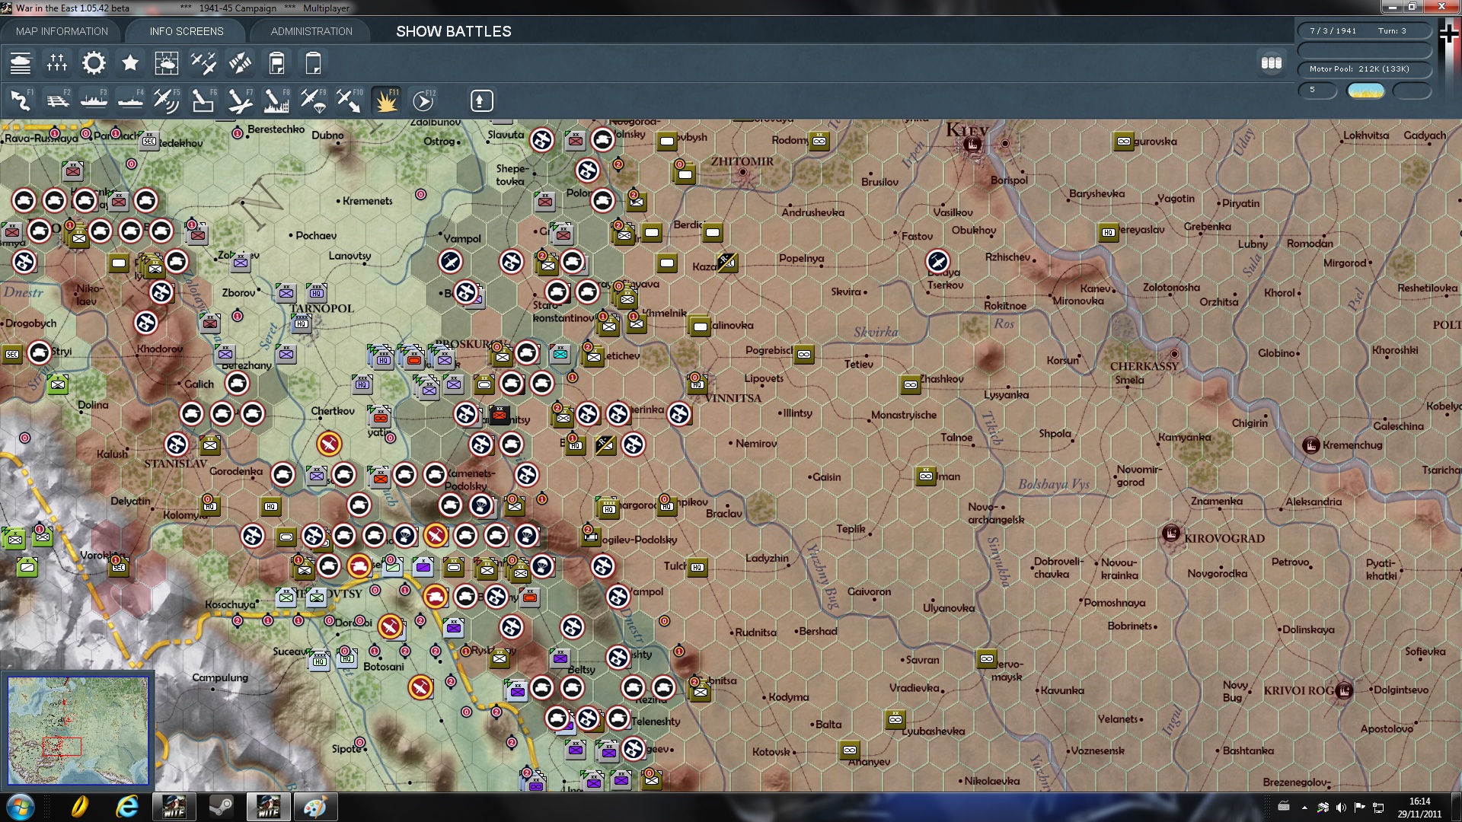Select the HQ counter beside Pereyaslav
This screenshot has height=822, width=1462.
click(x=1108, y=232)
